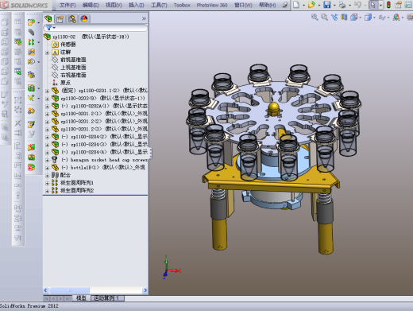Click the tree panel horizontal scrollbar thumb
Viewport: 413px width, 311px height.
click(70, 290)
